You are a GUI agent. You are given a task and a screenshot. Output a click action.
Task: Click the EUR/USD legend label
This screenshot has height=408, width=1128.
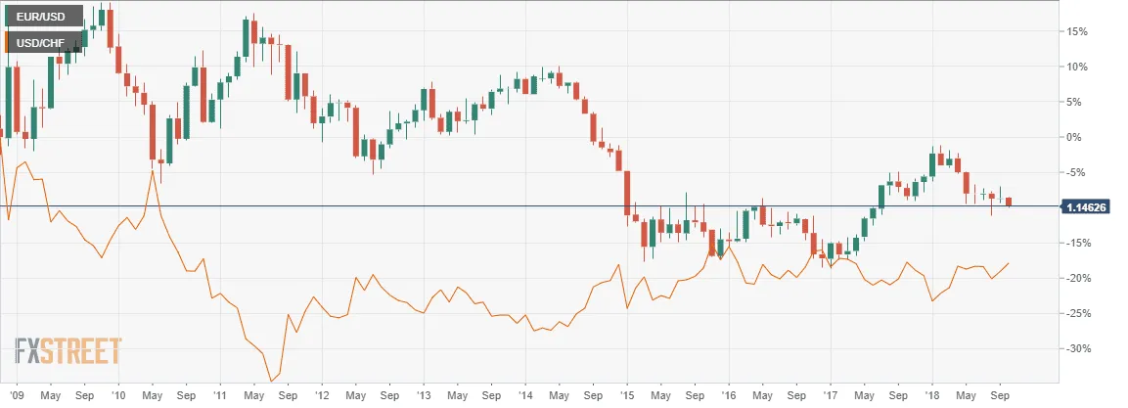coord(42,16)
